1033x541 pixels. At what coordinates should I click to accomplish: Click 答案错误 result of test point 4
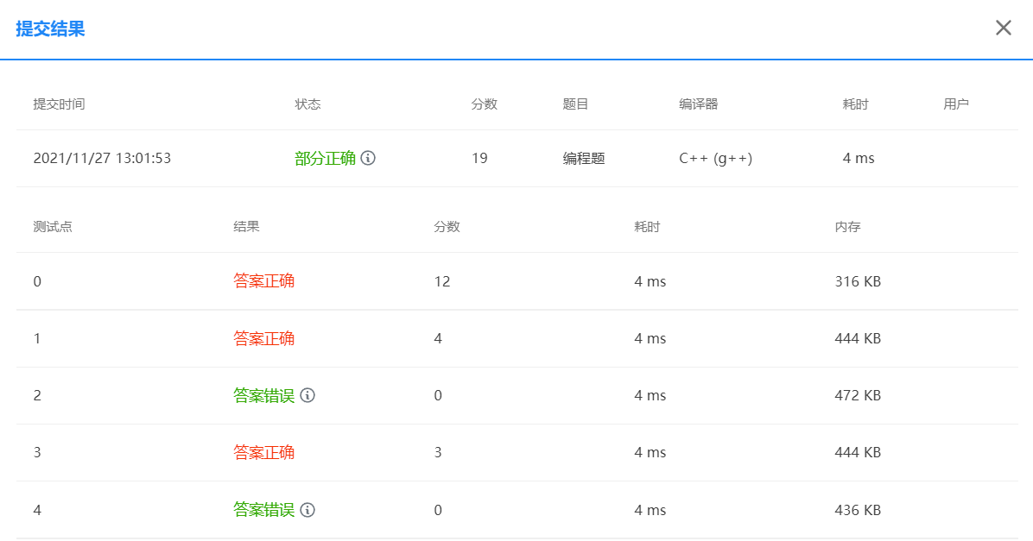(263, 510)
